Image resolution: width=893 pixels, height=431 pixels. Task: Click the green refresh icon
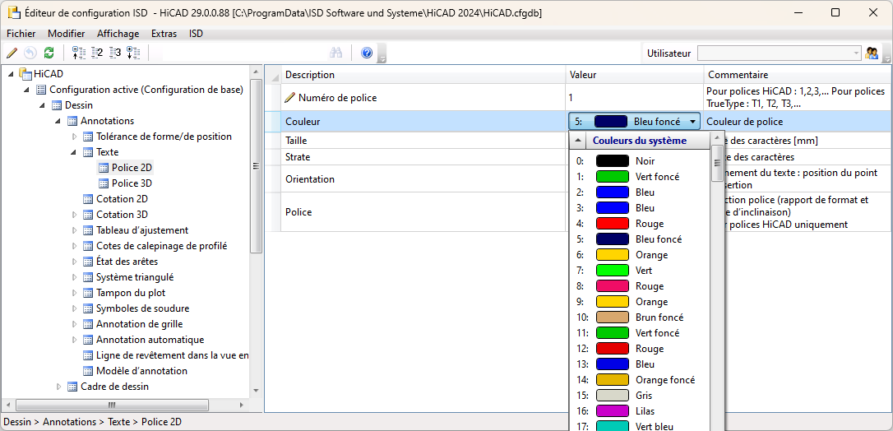(49, 53)
